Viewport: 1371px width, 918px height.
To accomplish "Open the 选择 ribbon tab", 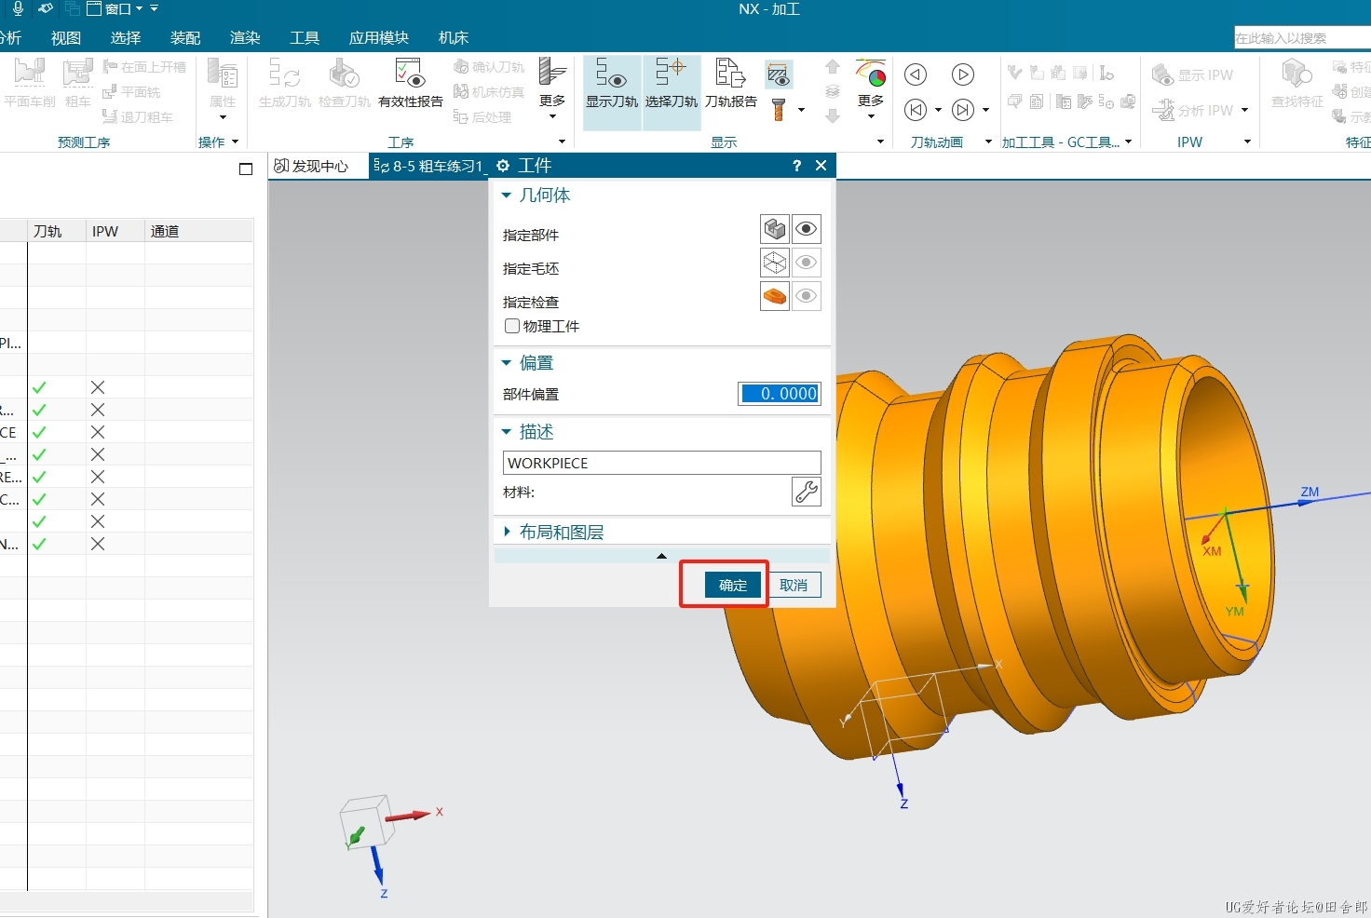I will [126, 37].
